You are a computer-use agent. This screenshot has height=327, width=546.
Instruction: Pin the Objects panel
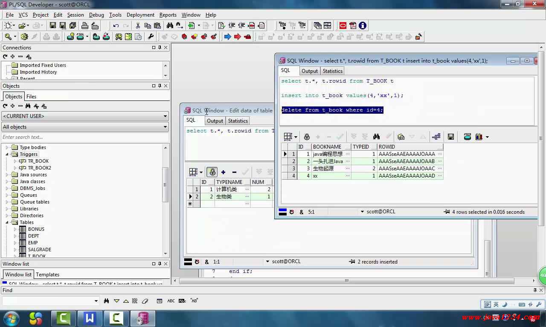(x=160, y=86)
